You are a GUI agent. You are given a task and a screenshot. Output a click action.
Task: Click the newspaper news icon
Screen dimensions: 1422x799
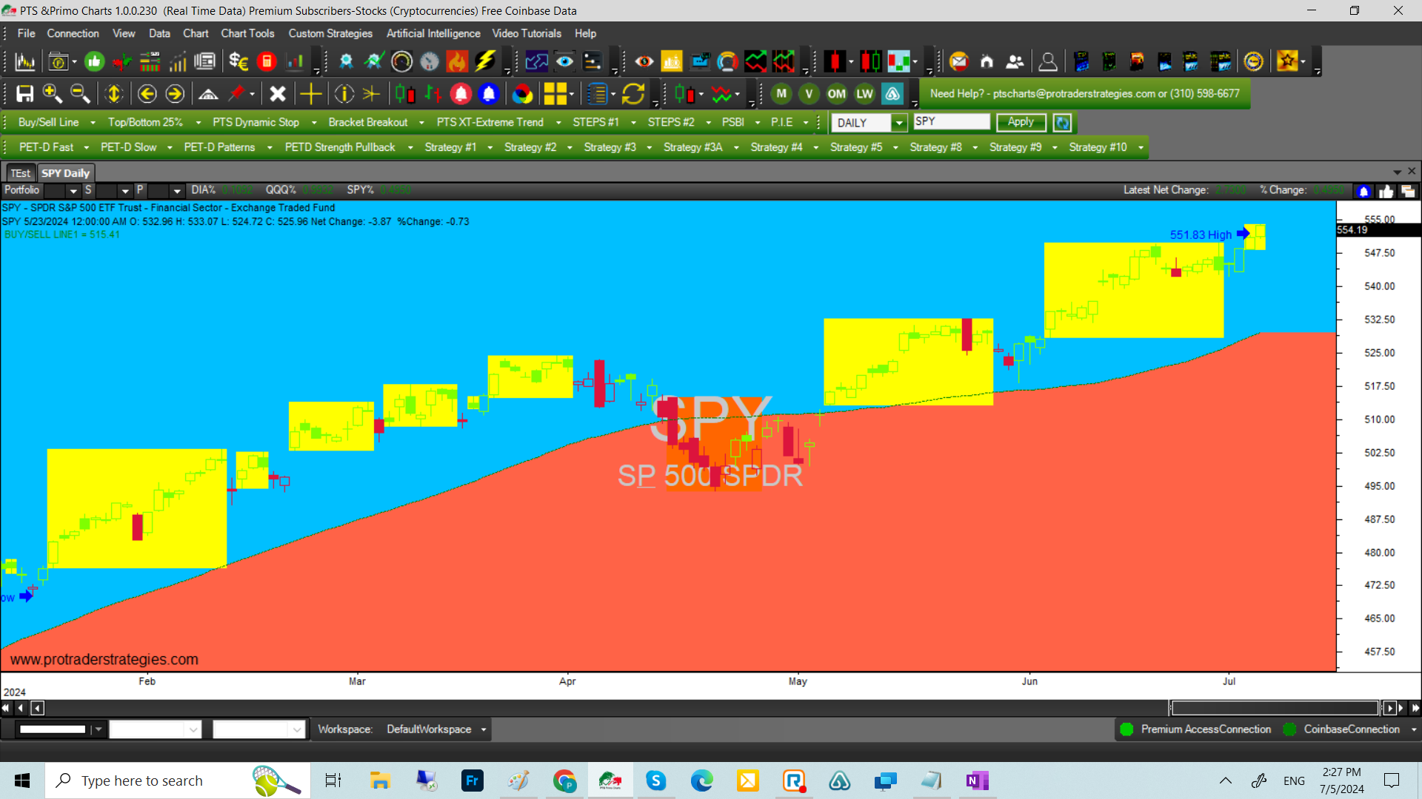[x=204, y=61]
